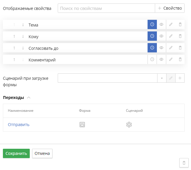Image resolution: width=191 pixels, height=170 pixels.
Task: Focus the Поиск по свойствам search field
Action: pyautogui.click(x=106, y=8)
